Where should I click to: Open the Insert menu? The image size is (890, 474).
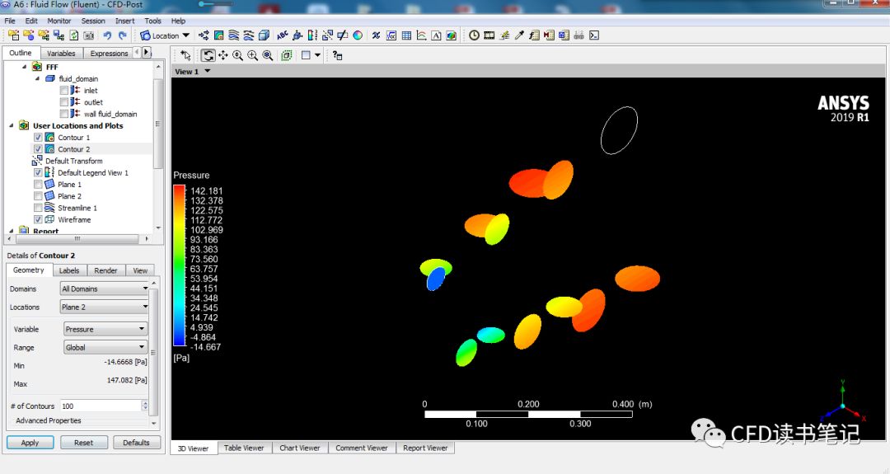pyautogui.click(x=125, y=21)
